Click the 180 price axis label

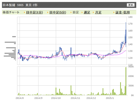[130, 17]
